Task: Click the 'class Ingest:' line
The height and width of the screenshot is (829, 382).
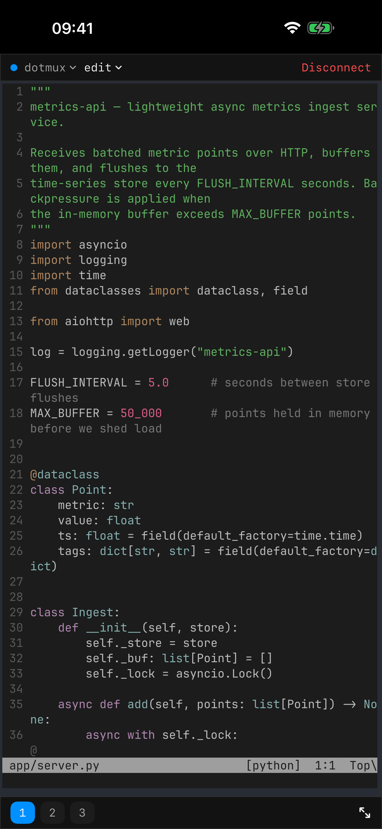Action: pos(75,612)
